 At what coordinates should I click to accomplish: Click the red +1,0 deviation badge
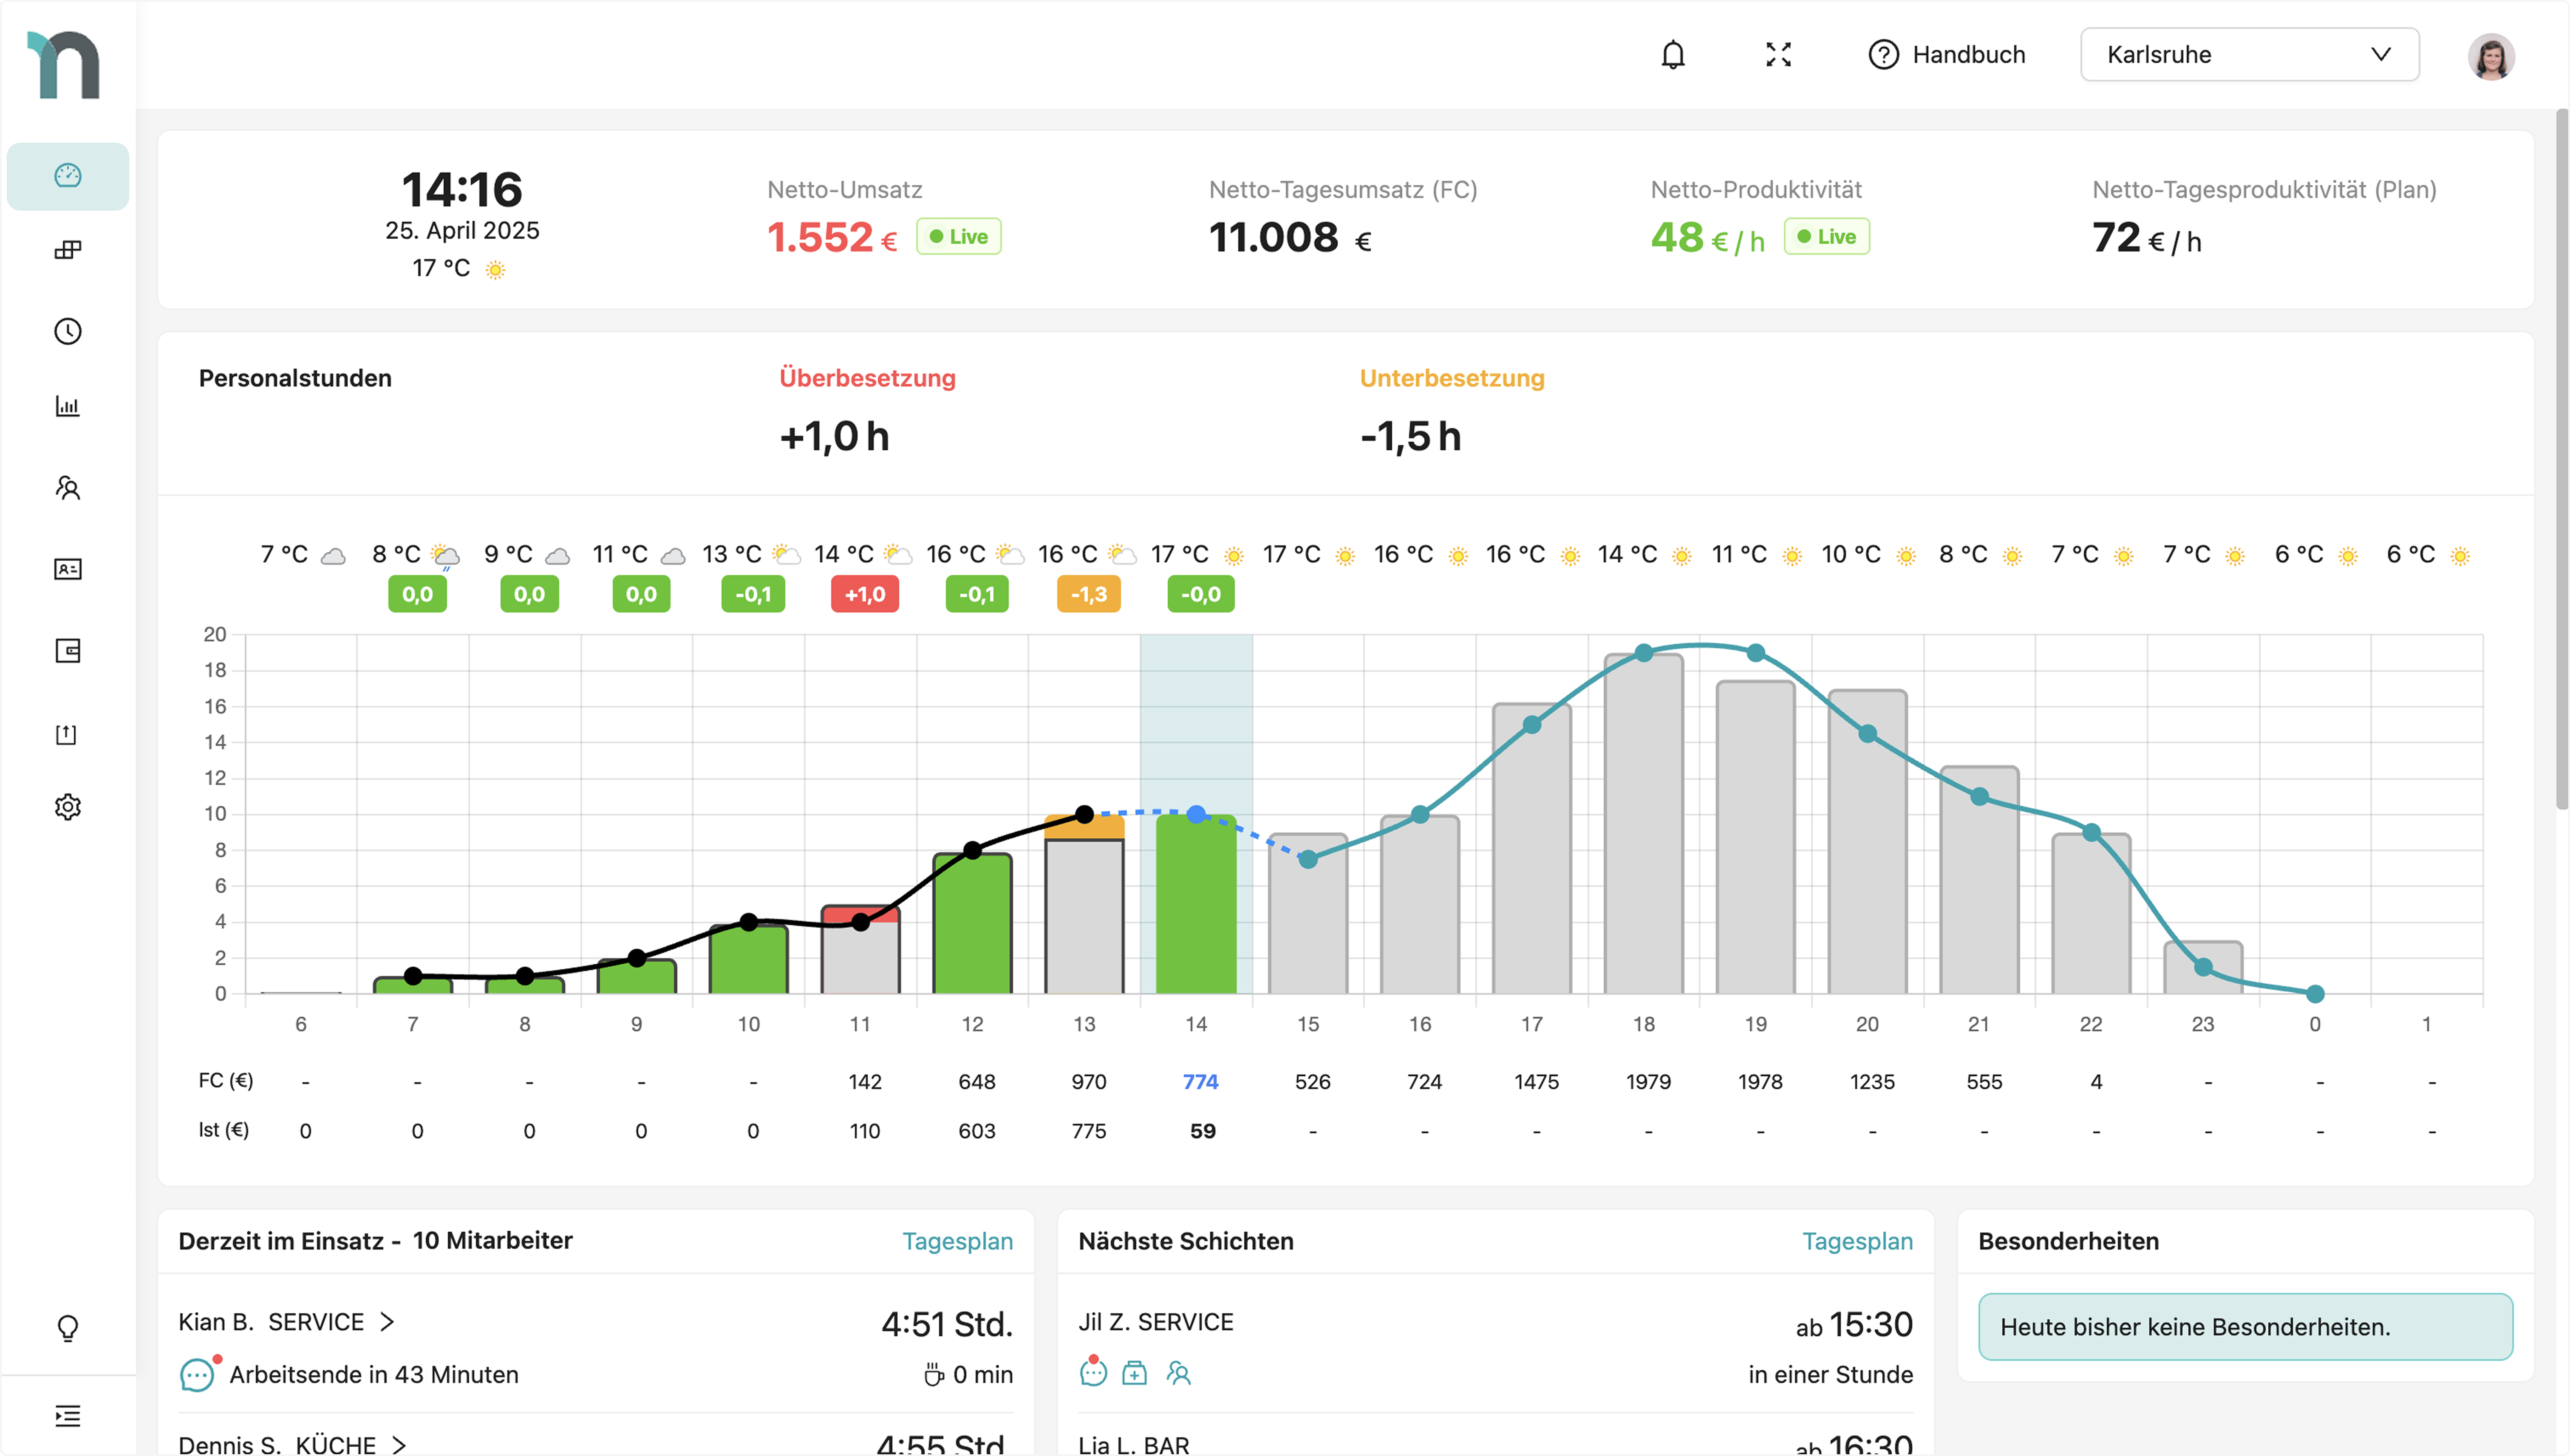pos(864,594)
